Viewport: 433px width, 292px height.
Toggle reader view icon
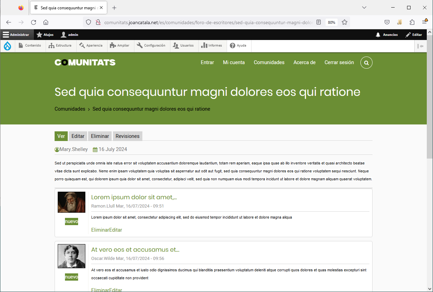(319, 22)
